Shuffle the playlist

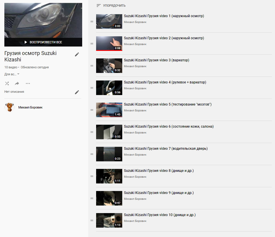point(7,83)
